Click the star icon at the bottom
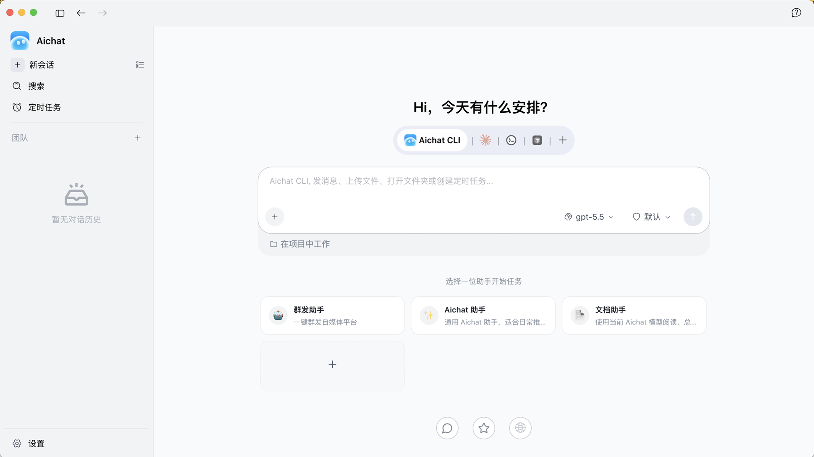This screenshot has width=814, height=457. coord(484,428)
